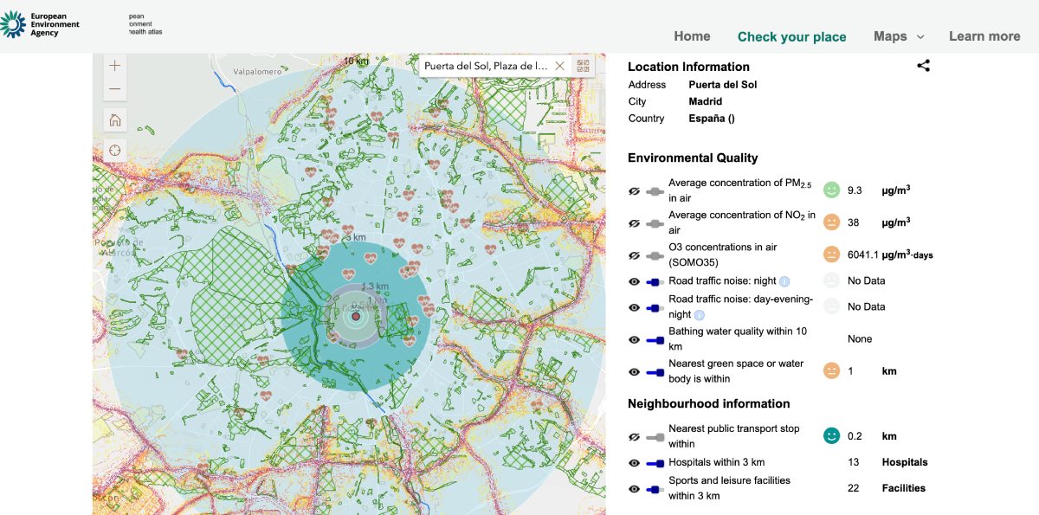This screenshot has width=1039, height=515.
Task: Click the European Environment Agency logo
Action: 41,24
